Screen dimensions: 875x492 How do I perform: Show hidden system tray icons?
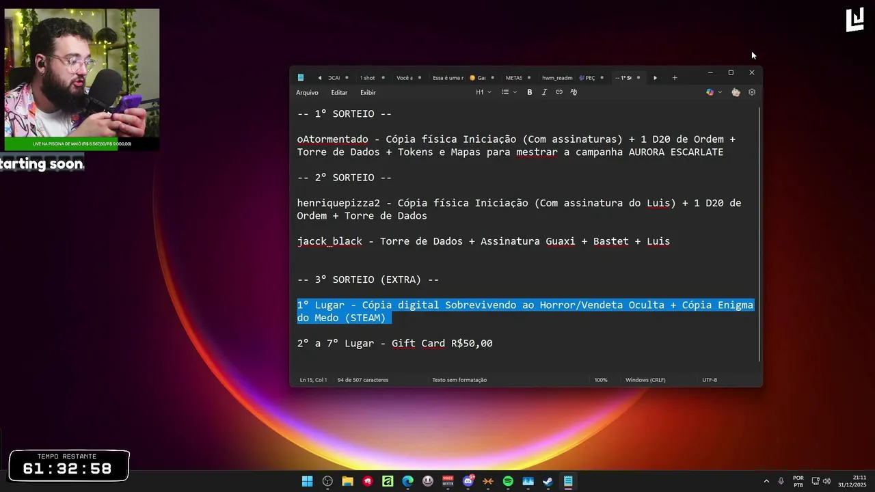tap(766, 481)
